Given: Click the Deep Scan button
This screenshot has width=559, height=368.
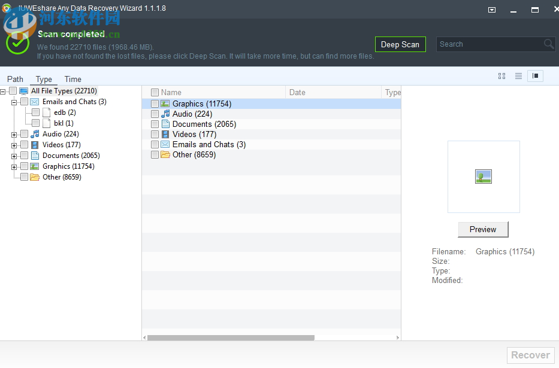Looking at the screenshot, I should click(x=400, y=44).
